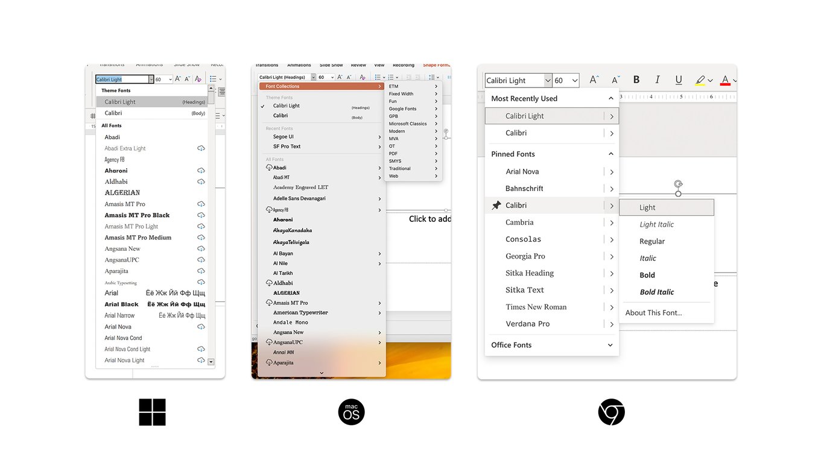Open the style submenu arrow for Cambria

[x=612, y=222]
